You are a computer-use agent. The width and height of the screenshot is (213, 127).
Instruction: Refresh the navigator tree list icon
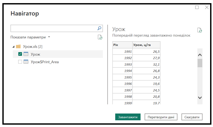point(100,37)
